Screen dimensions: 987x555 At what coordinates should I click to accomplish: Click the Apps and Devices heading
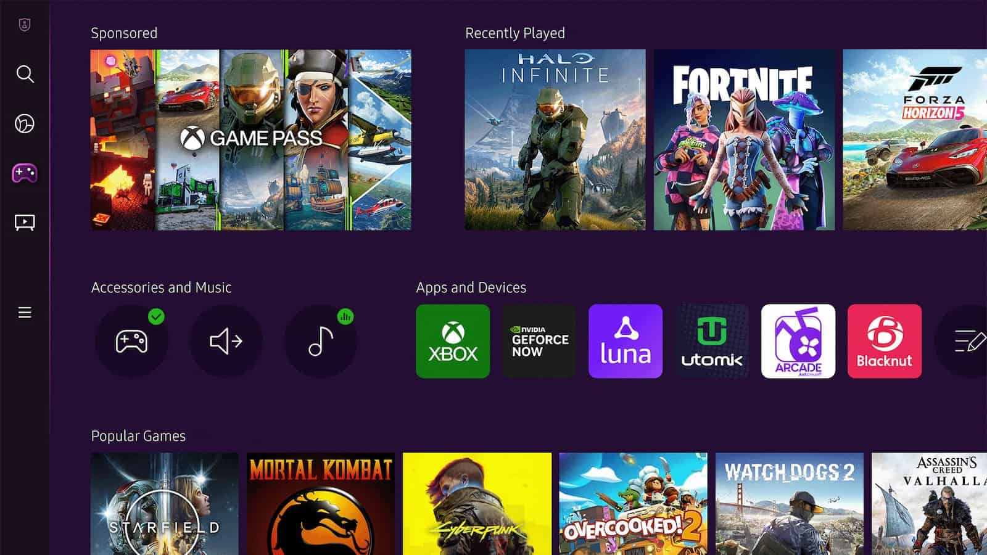click(x=471, y=287)
